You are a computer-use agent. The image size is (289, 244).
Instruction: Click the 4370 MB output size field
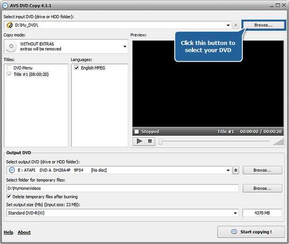coord(262,213)
